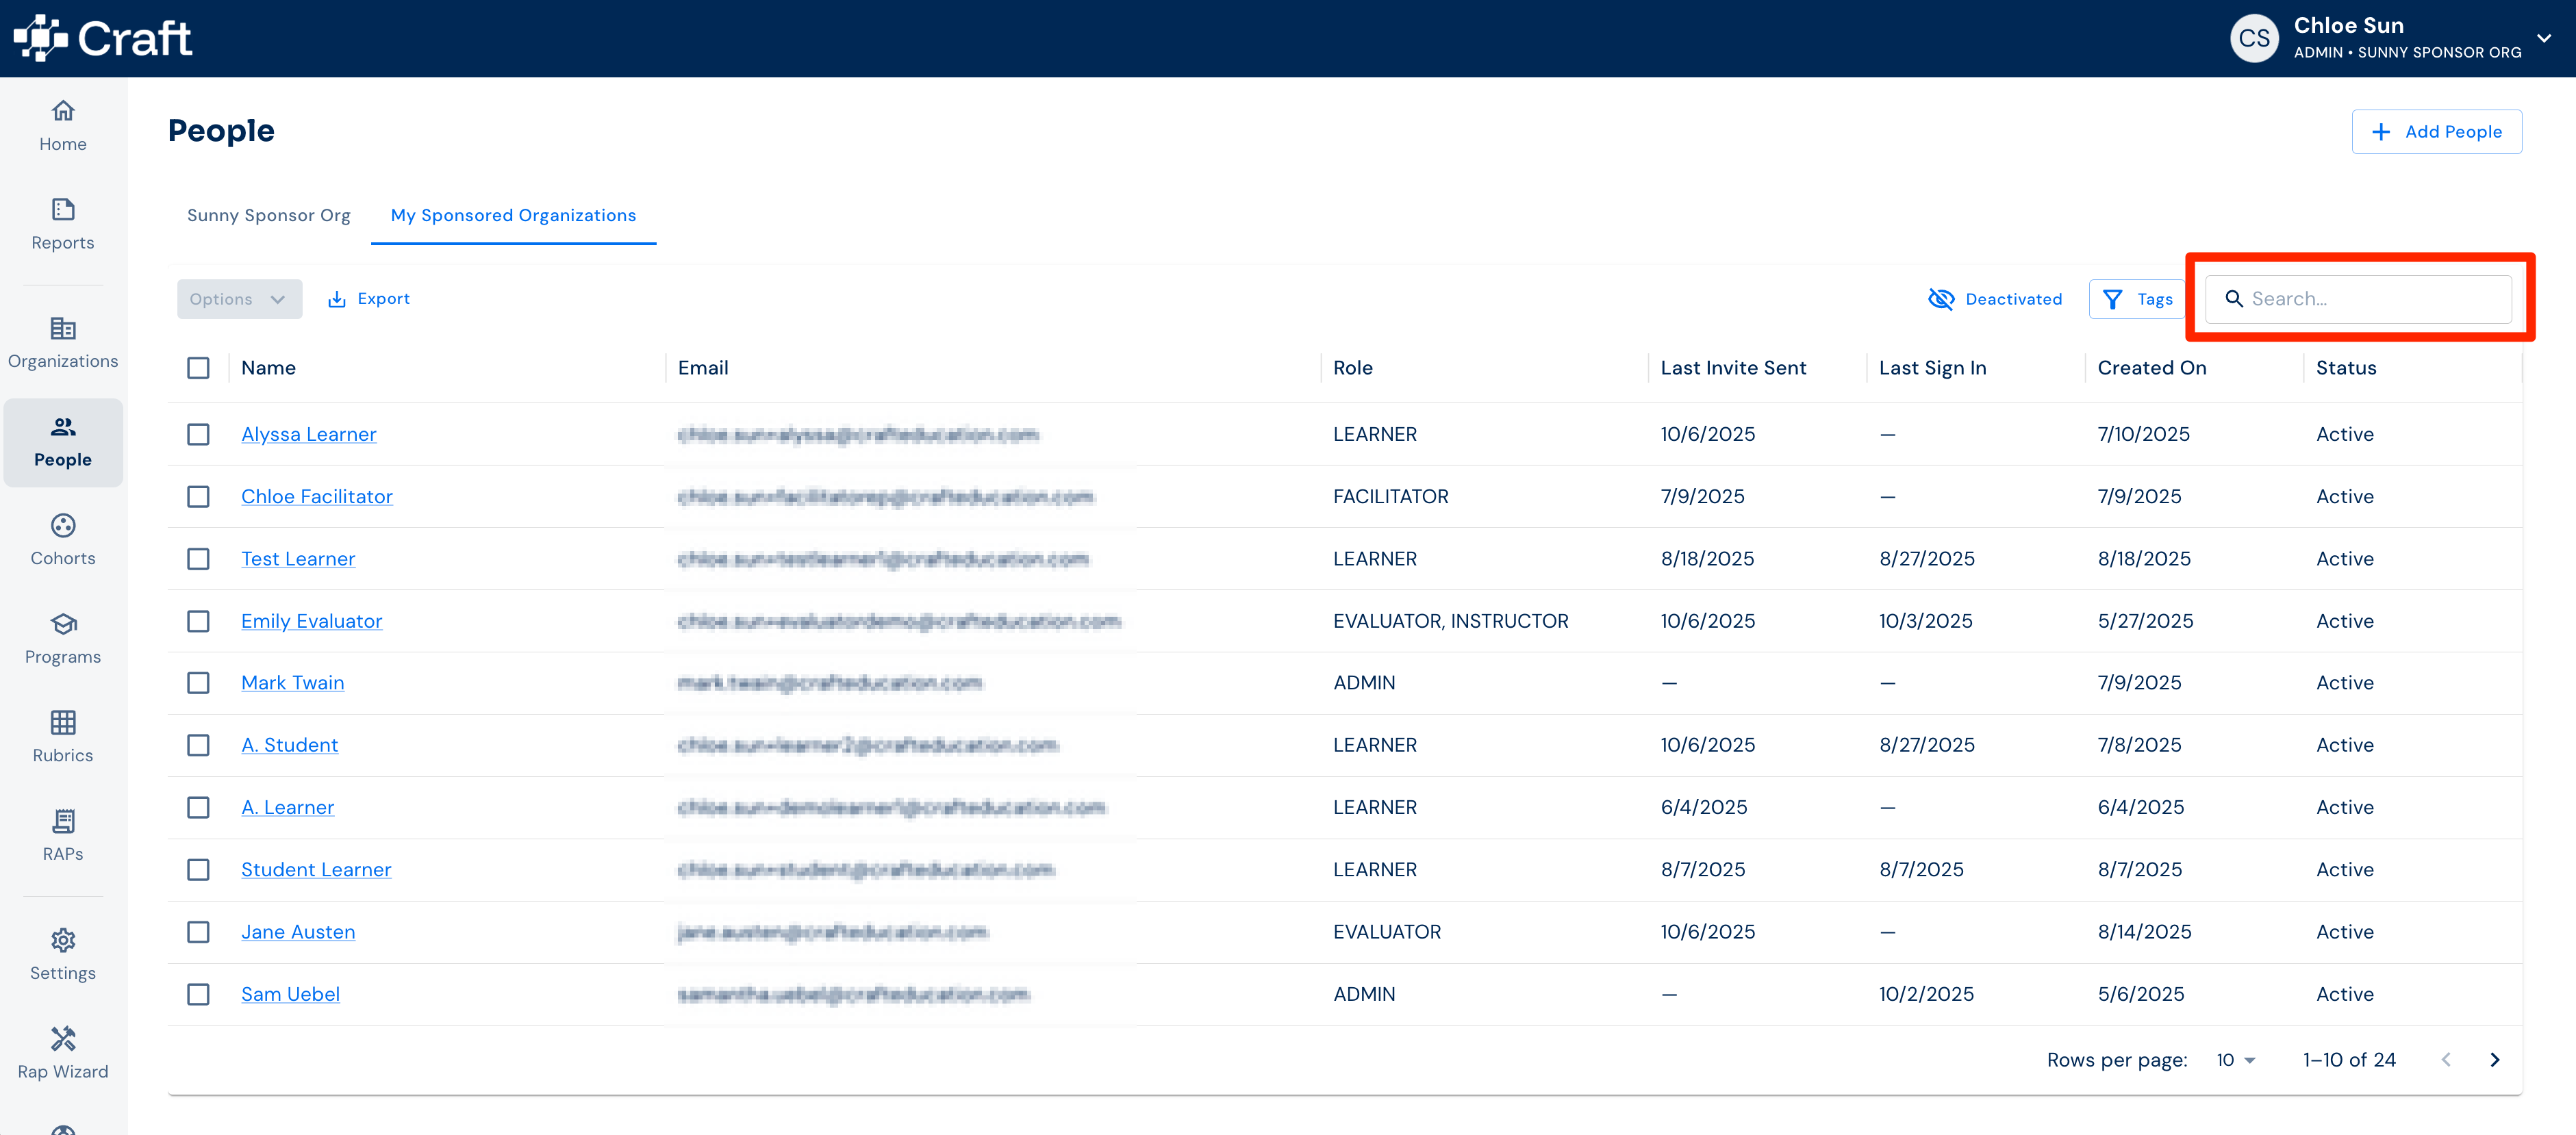Sort by Last Invite Sent header
2576x1135 pixels.
(1733, 368)
